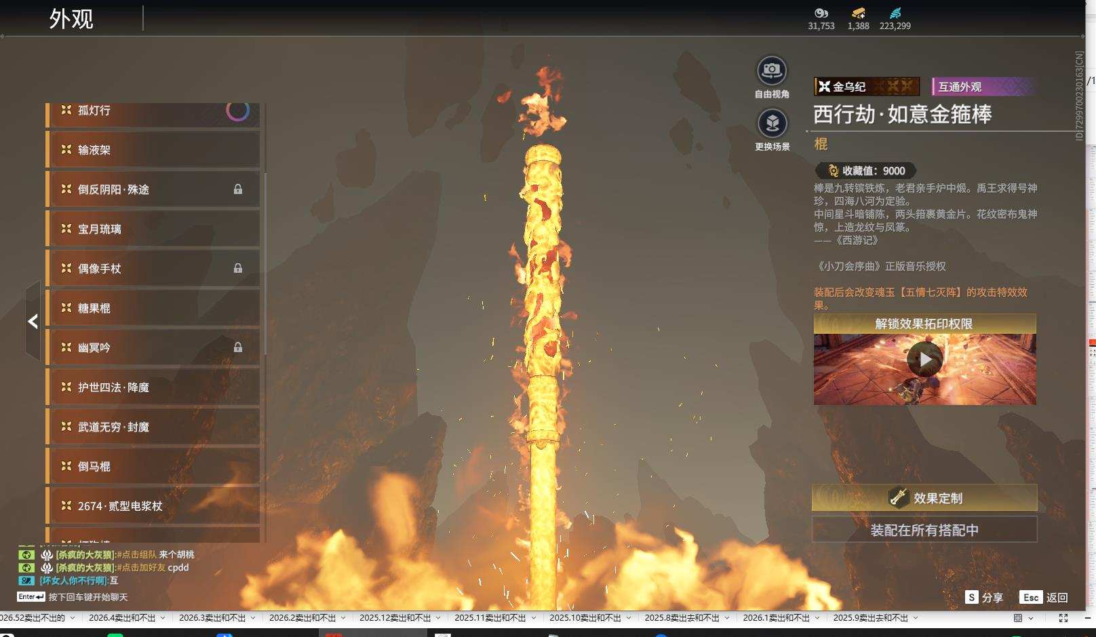Click the 解锁效果拓印权限 banner
1096x637 pixels.
(924, 324)
